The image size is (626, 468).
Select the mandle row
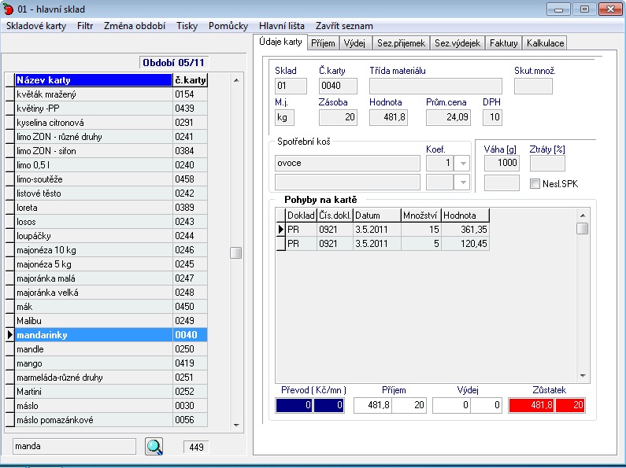[x=111, y=349]
